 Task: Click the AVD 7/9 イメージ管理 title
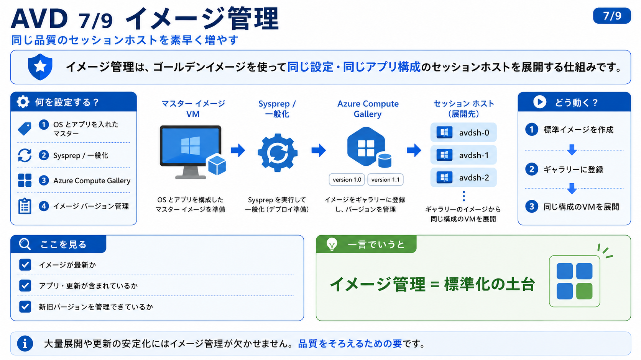tap(145, 18)
